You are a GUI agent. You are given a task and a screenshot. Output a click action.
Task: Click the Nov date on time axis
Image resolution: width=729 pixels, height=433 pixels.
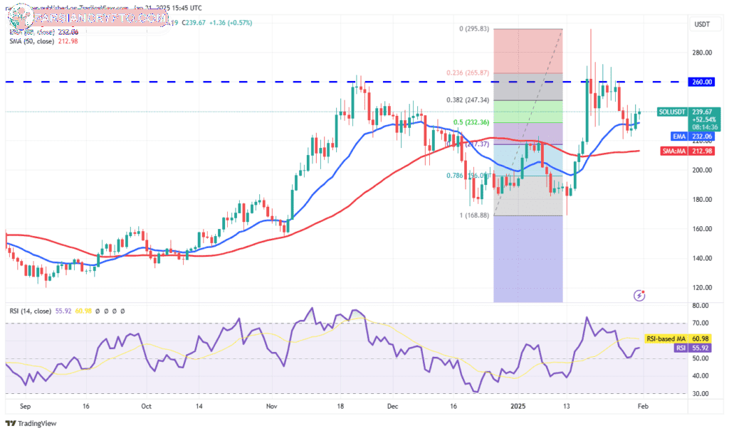pos(271,406)
